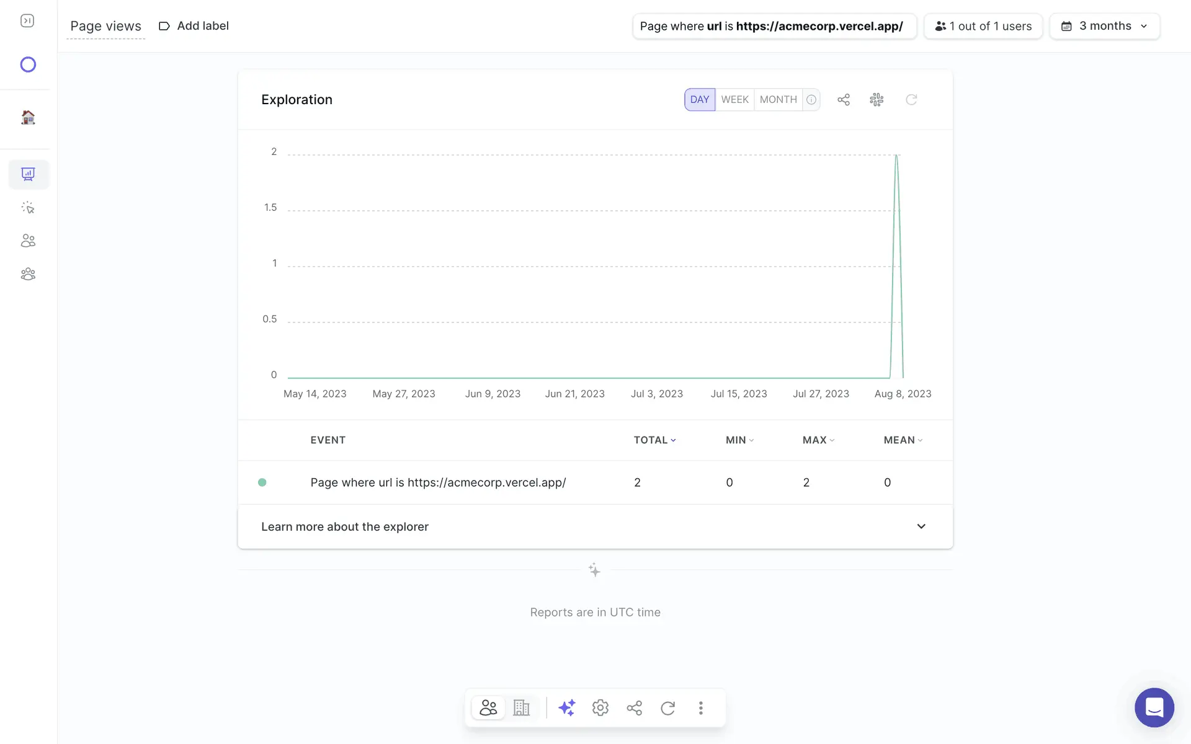The width and height of the screenshot is (1191, 744).
Task: Click the green series dot beside the event
Action: tap(262, 482)
